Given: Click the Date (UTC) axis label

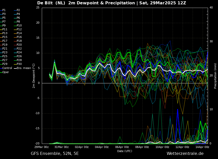Looking at the screenshot, I should coord(125,151).
